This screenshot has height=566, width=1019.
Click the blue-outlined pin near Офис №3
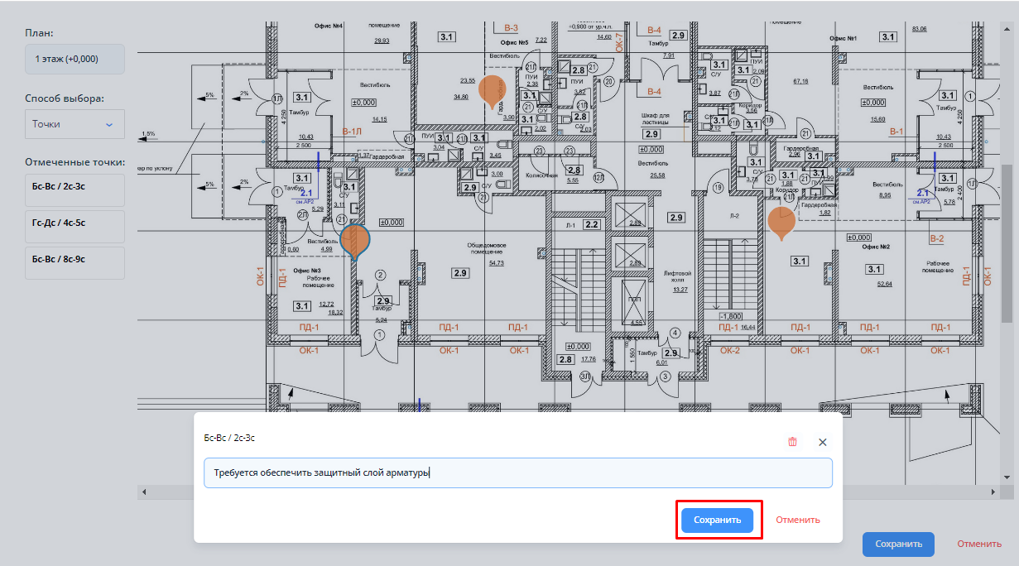(356, 239)
